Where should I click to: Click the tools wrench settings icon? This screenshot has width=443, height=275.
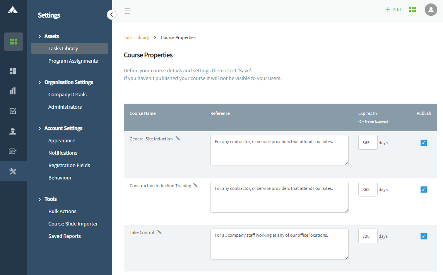point(13,171)
